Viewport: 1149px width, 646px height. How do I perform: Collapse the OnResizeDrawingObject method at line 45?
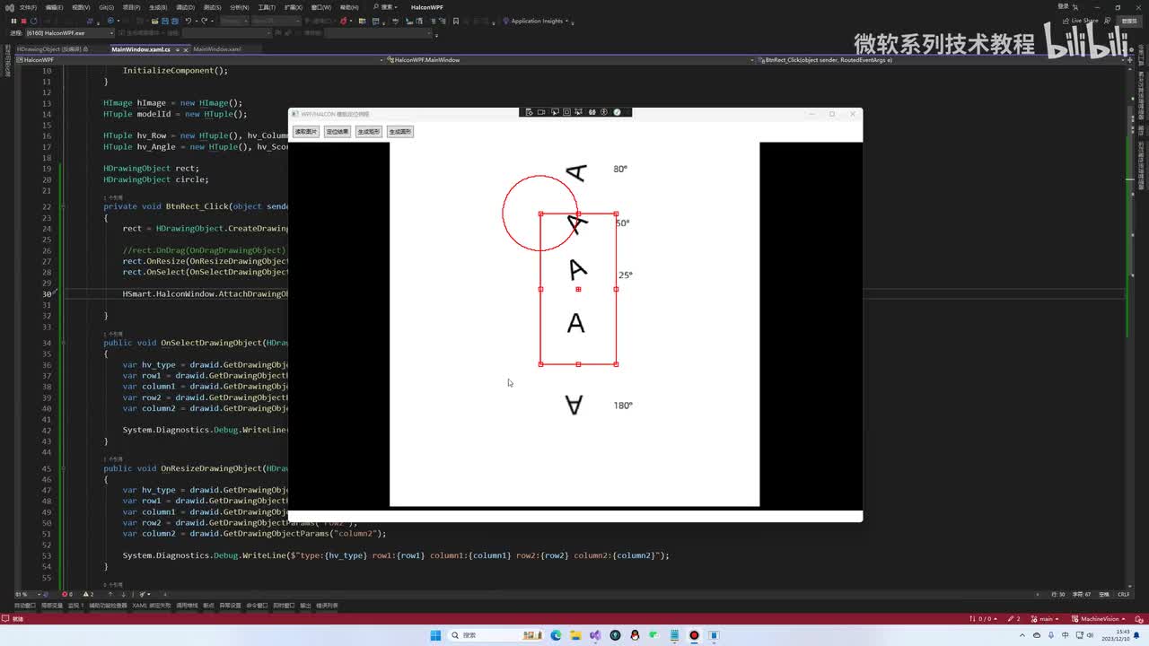click(x=63, y=468)
